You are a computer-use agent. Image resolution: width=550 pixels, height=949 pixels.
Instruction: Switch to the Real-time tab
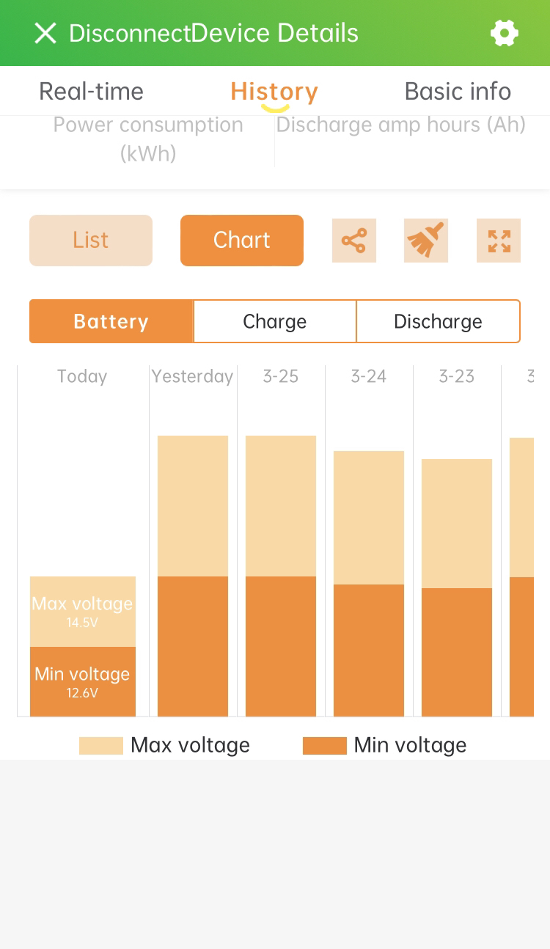[x=91, y=92]
